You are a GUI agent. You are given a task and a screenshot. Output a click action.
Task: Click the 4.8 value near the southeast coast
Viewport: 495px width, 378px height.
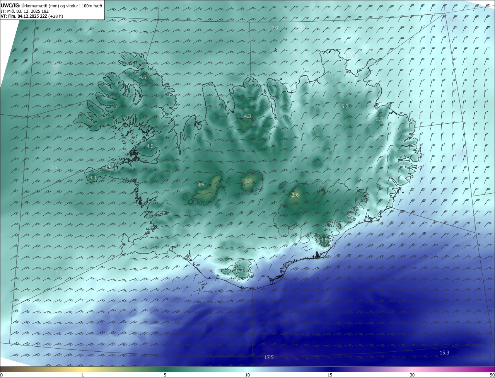click(x=324, y=240)
